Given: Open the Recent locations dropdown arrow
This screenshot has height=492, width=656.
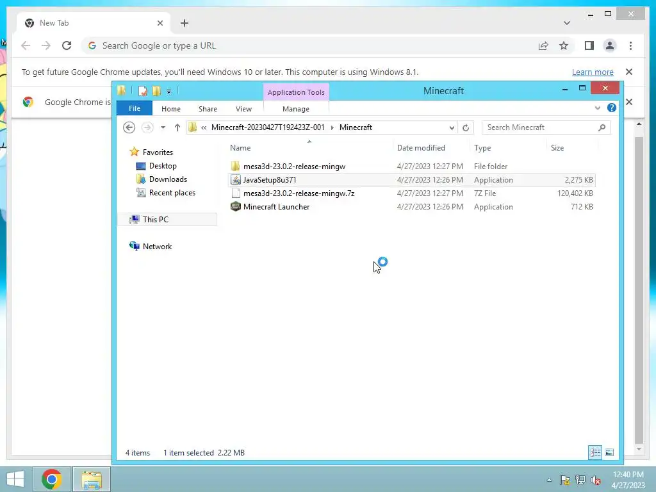Looking at the screenshot, I should click(x=163, y=127).
